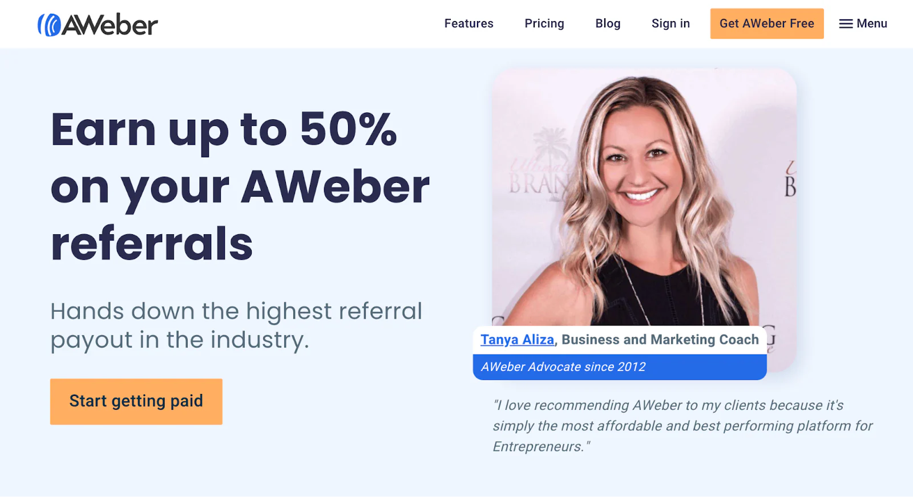Viewport: 913px width, 497px height.
Task: Click the word referrals in the headline
Action: click(152, 243)
